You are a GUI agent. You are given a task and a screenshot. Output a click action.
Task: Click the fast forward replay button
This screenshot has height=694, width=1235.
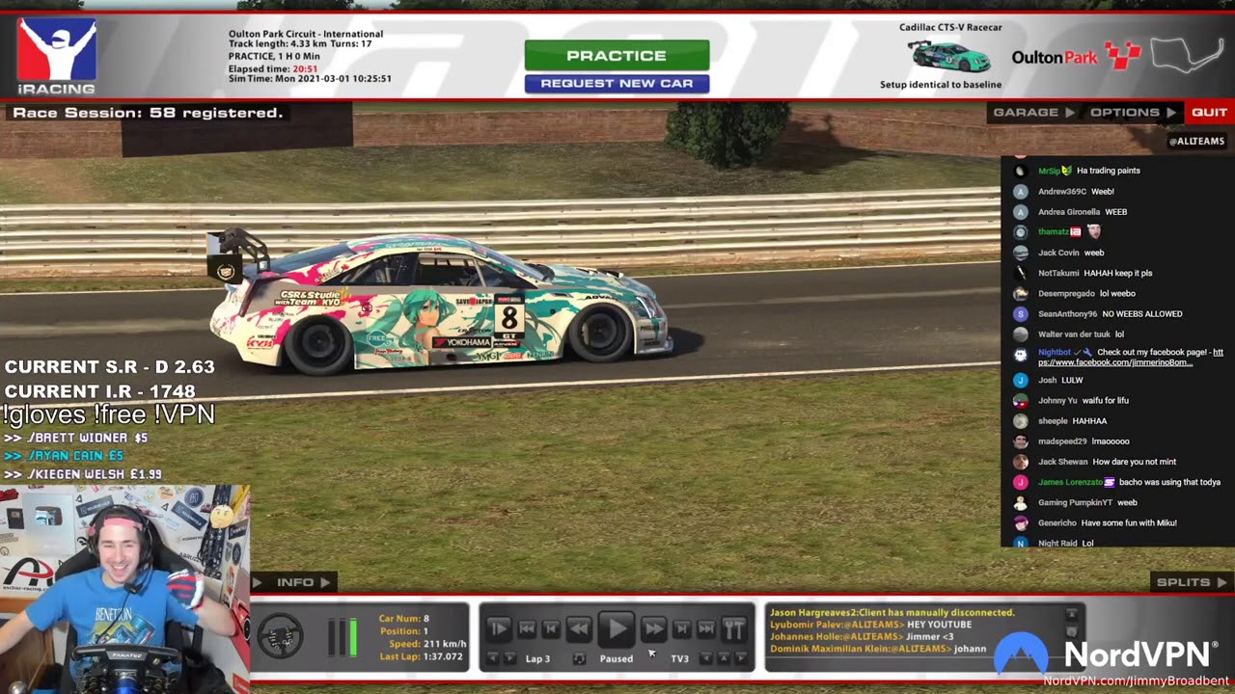click(x=653, y=629)
